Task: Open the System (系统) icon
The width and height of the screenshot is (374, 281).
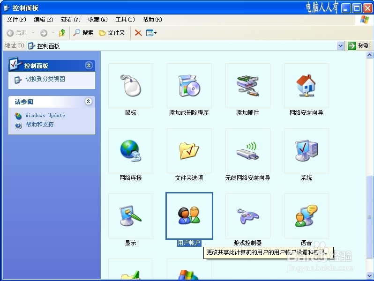Action: tap(307, 151)
